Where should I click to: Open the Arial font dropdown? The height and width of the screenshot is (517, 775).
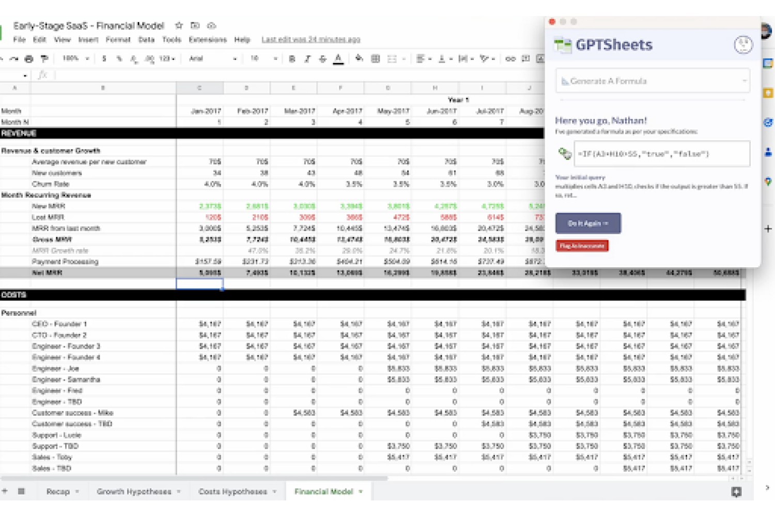212,59
